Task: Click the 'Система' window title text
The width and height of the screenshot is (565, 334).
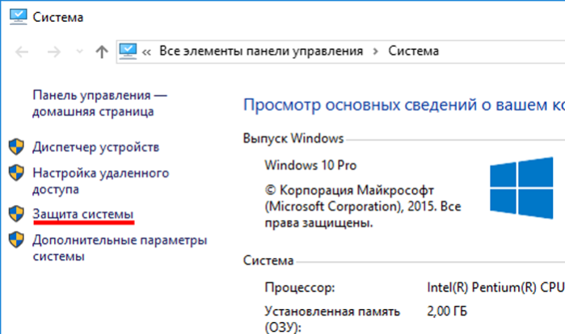Action: 58,17
